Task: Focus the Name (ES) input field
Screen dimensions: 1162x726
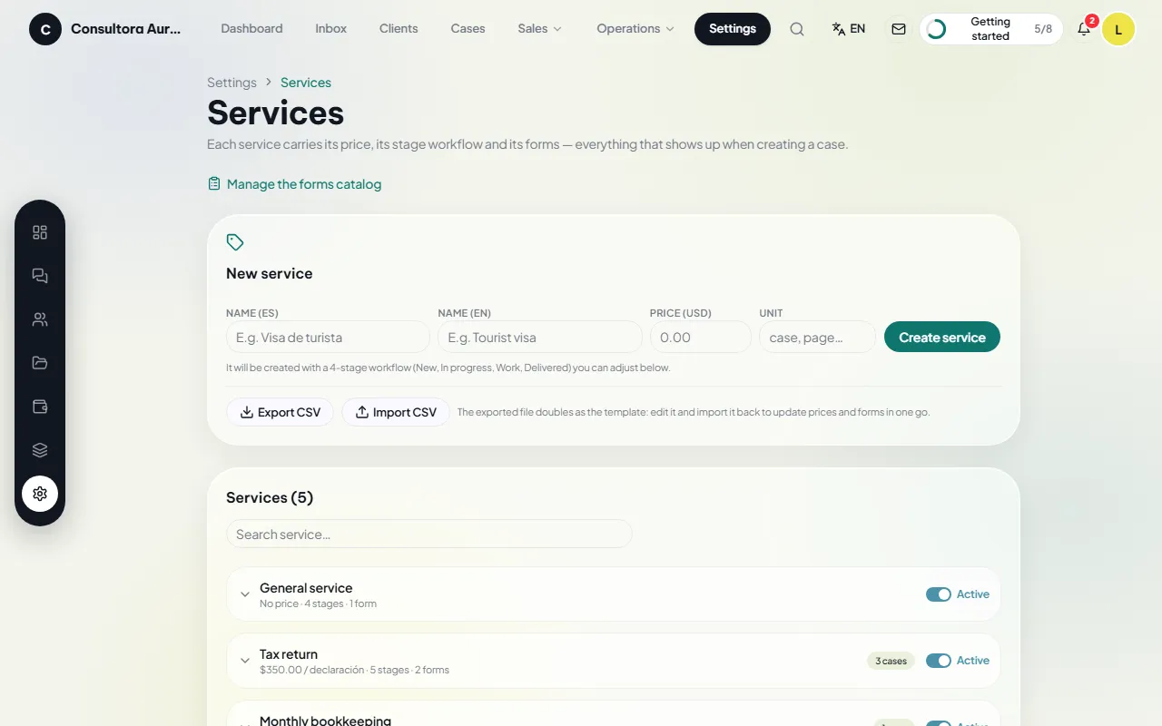Action: click(328, 337)
